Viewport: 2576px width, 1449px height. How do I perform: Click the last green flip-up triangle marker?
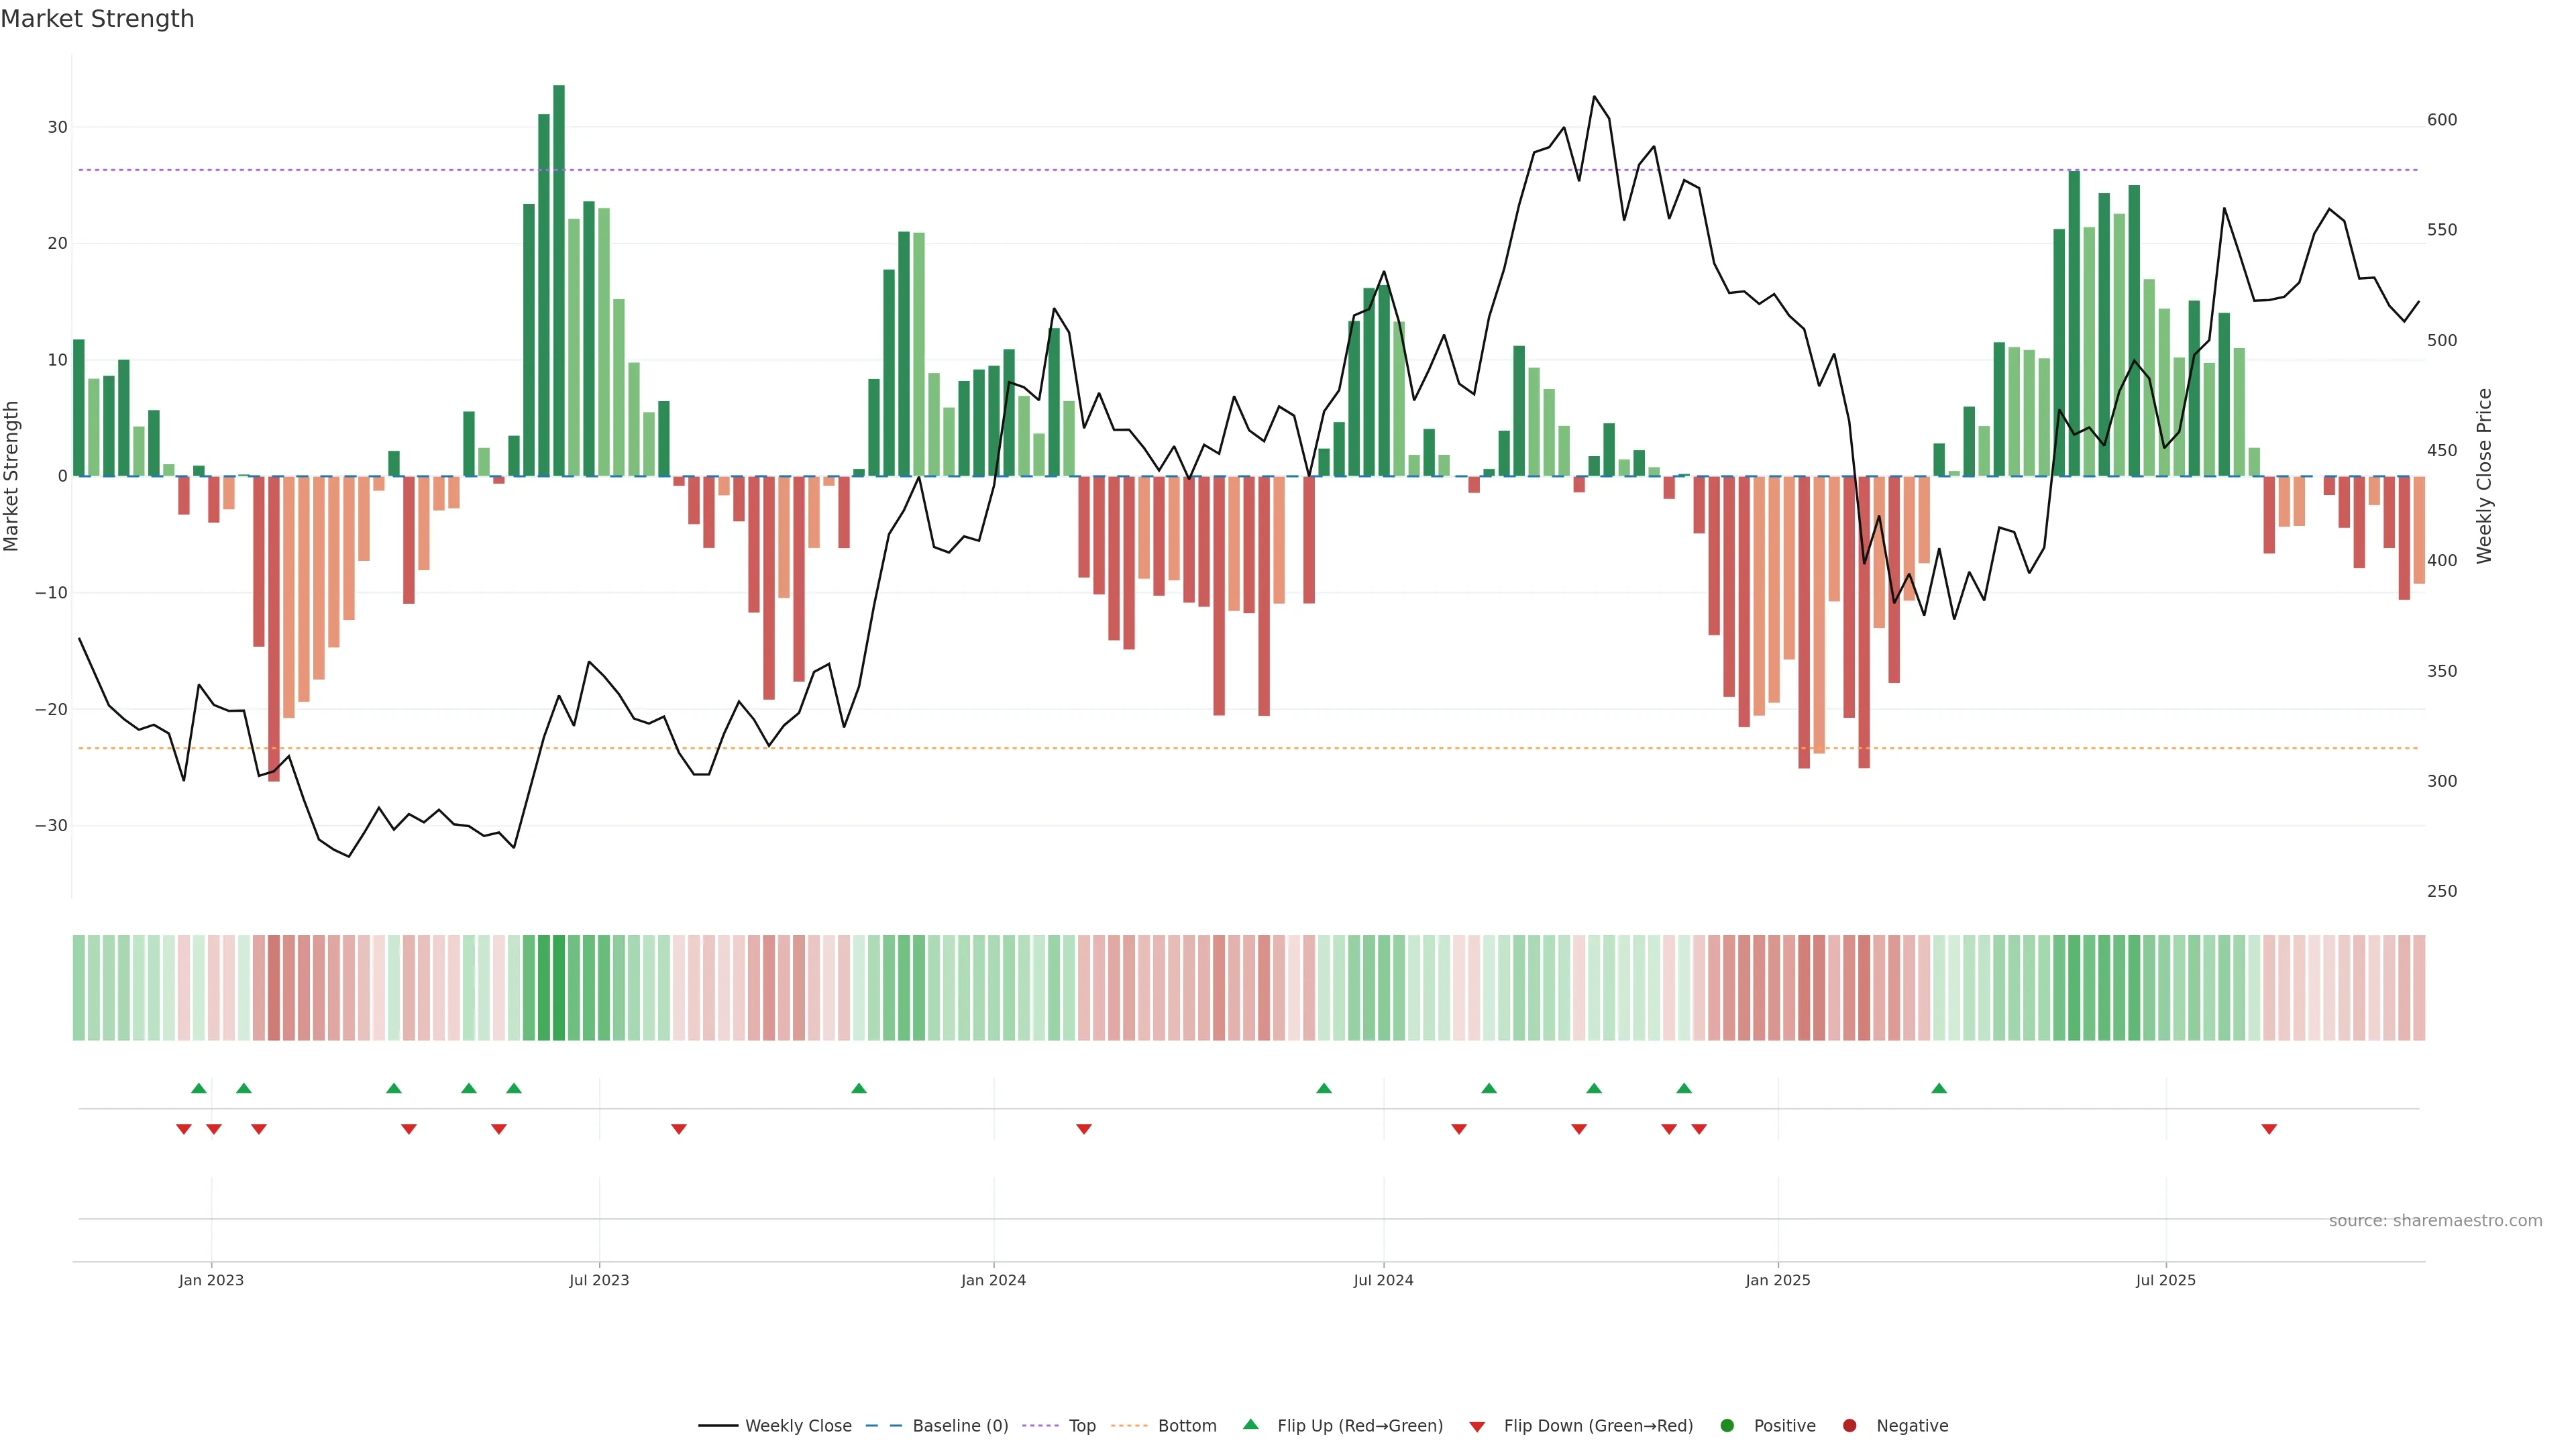pyautogui.click(x=1939, y=1088)
